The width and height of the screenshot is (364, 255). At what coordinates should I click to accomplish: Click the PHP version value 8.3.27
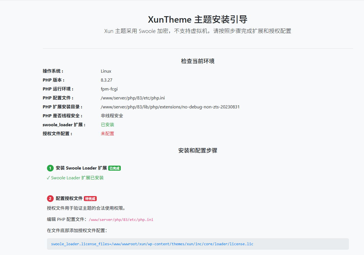(x=107, y=80)
